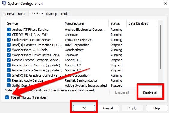
Task: Click the Disable all button
Action: pyautogui.click(x=150, y=92)
